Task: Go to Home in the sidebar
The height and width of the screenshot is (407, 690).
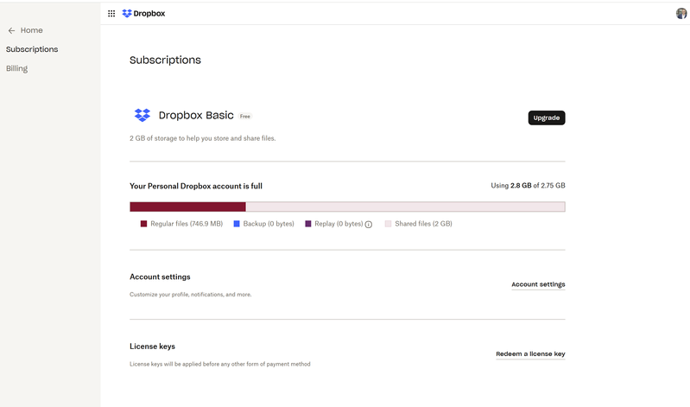Action: [31, 30]
